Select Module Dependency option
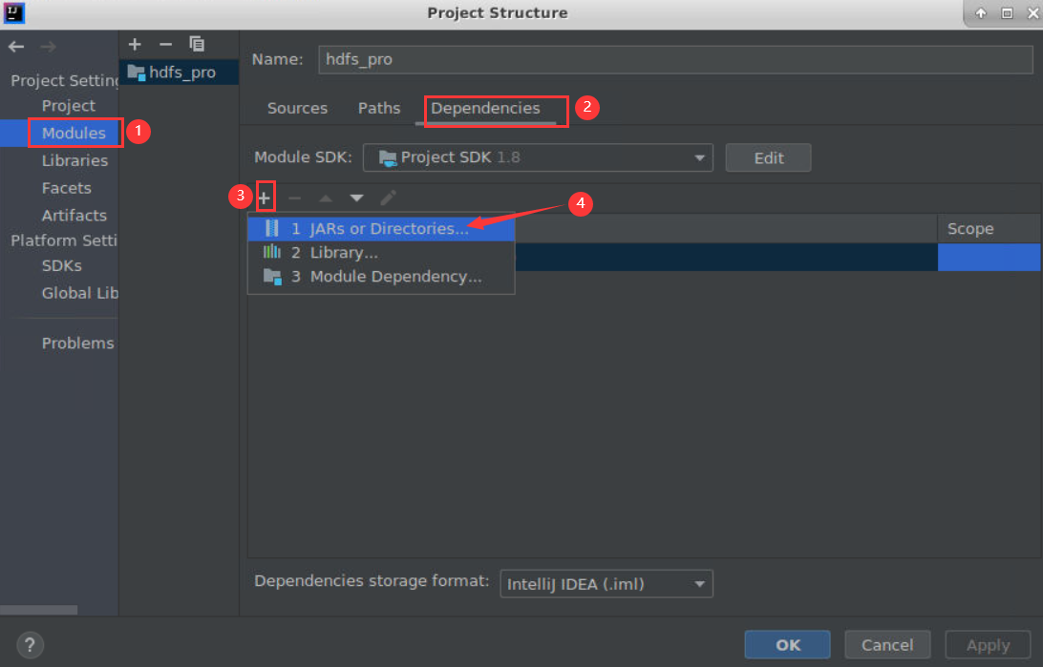 click(395, 277)
